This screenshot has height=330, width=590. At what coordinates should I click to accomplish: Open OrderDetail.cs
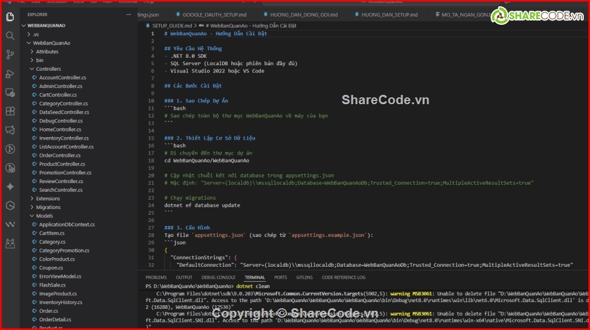pyautogui.click(x=55, y=319)
